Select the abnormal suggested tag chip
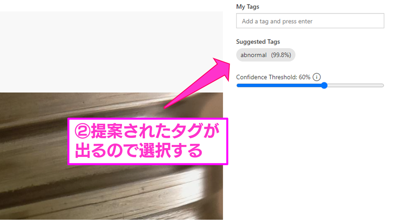 coord(266,55)
